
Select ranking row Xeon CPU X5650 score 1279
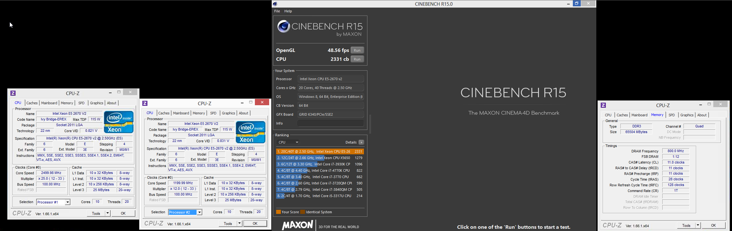pyautogui.click(x=320, y=158)
